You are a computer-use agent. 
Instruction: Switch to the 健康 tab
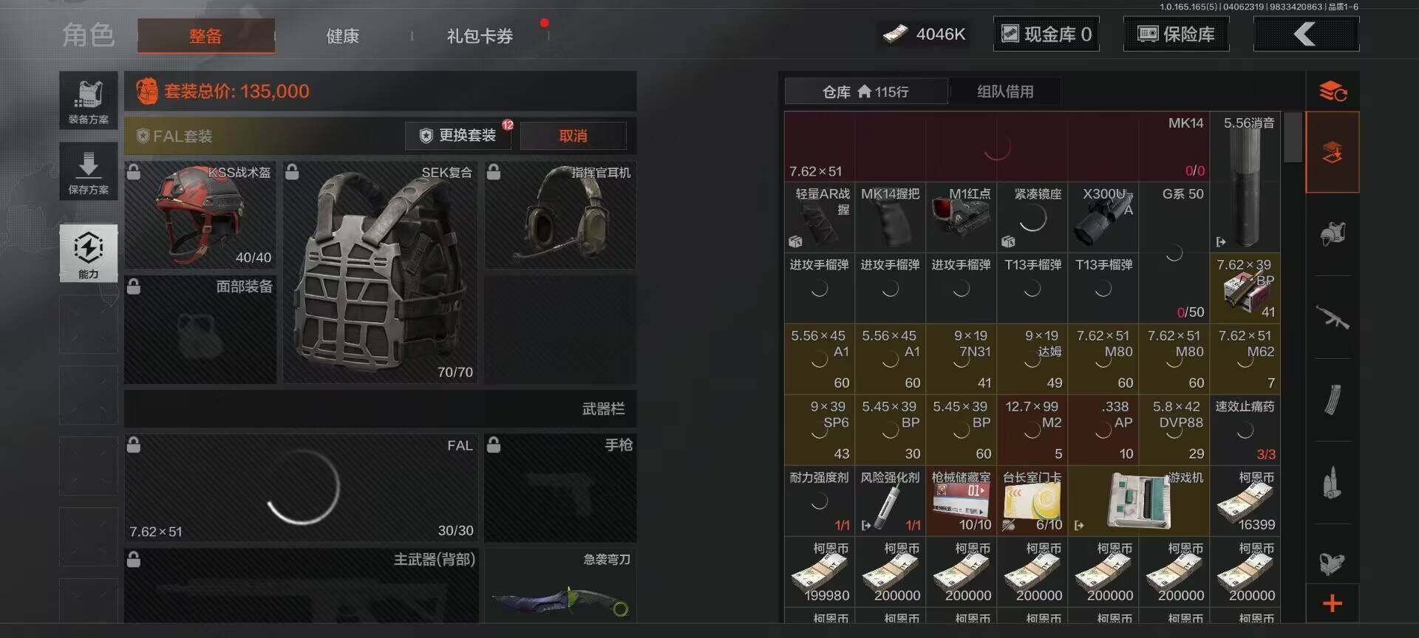343,35
